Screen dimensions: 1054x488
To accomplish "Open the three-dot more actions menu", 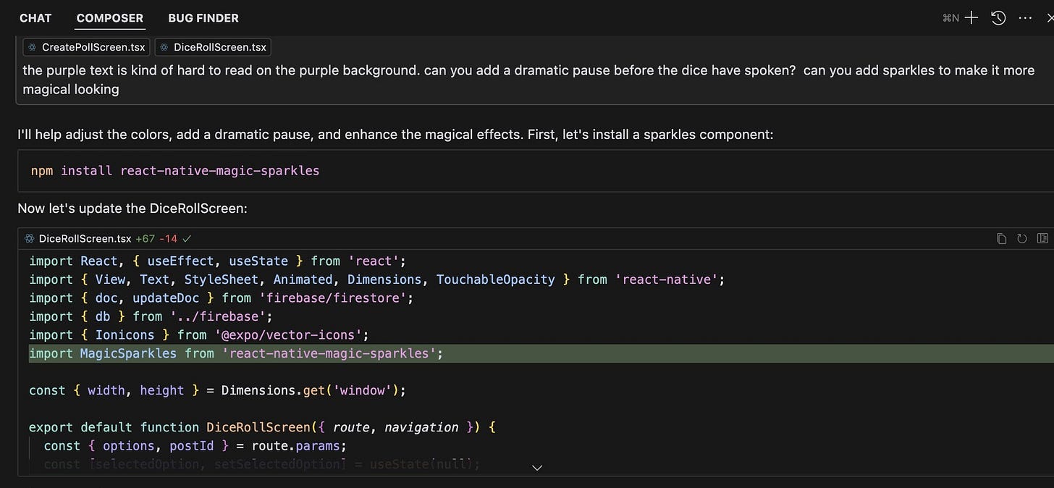I will tap(1025, 18).
